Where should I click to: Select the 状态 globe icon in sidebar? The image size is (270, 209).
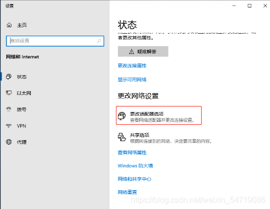8,76
